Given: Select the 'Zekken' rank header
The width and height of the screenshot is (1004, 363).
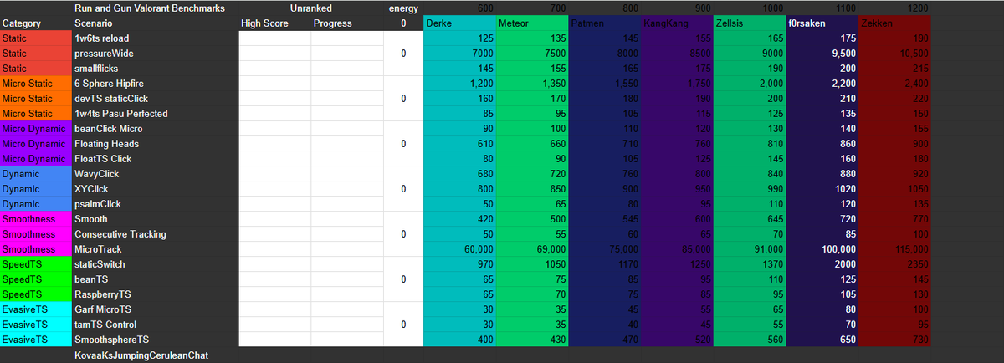Looking at the screenshot, I should click(894, 23).
